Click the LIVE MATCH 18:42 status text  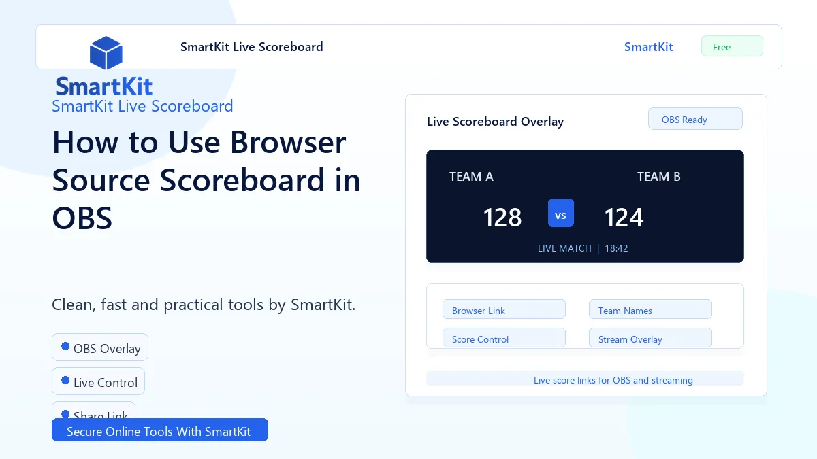(x=583, y=248)
